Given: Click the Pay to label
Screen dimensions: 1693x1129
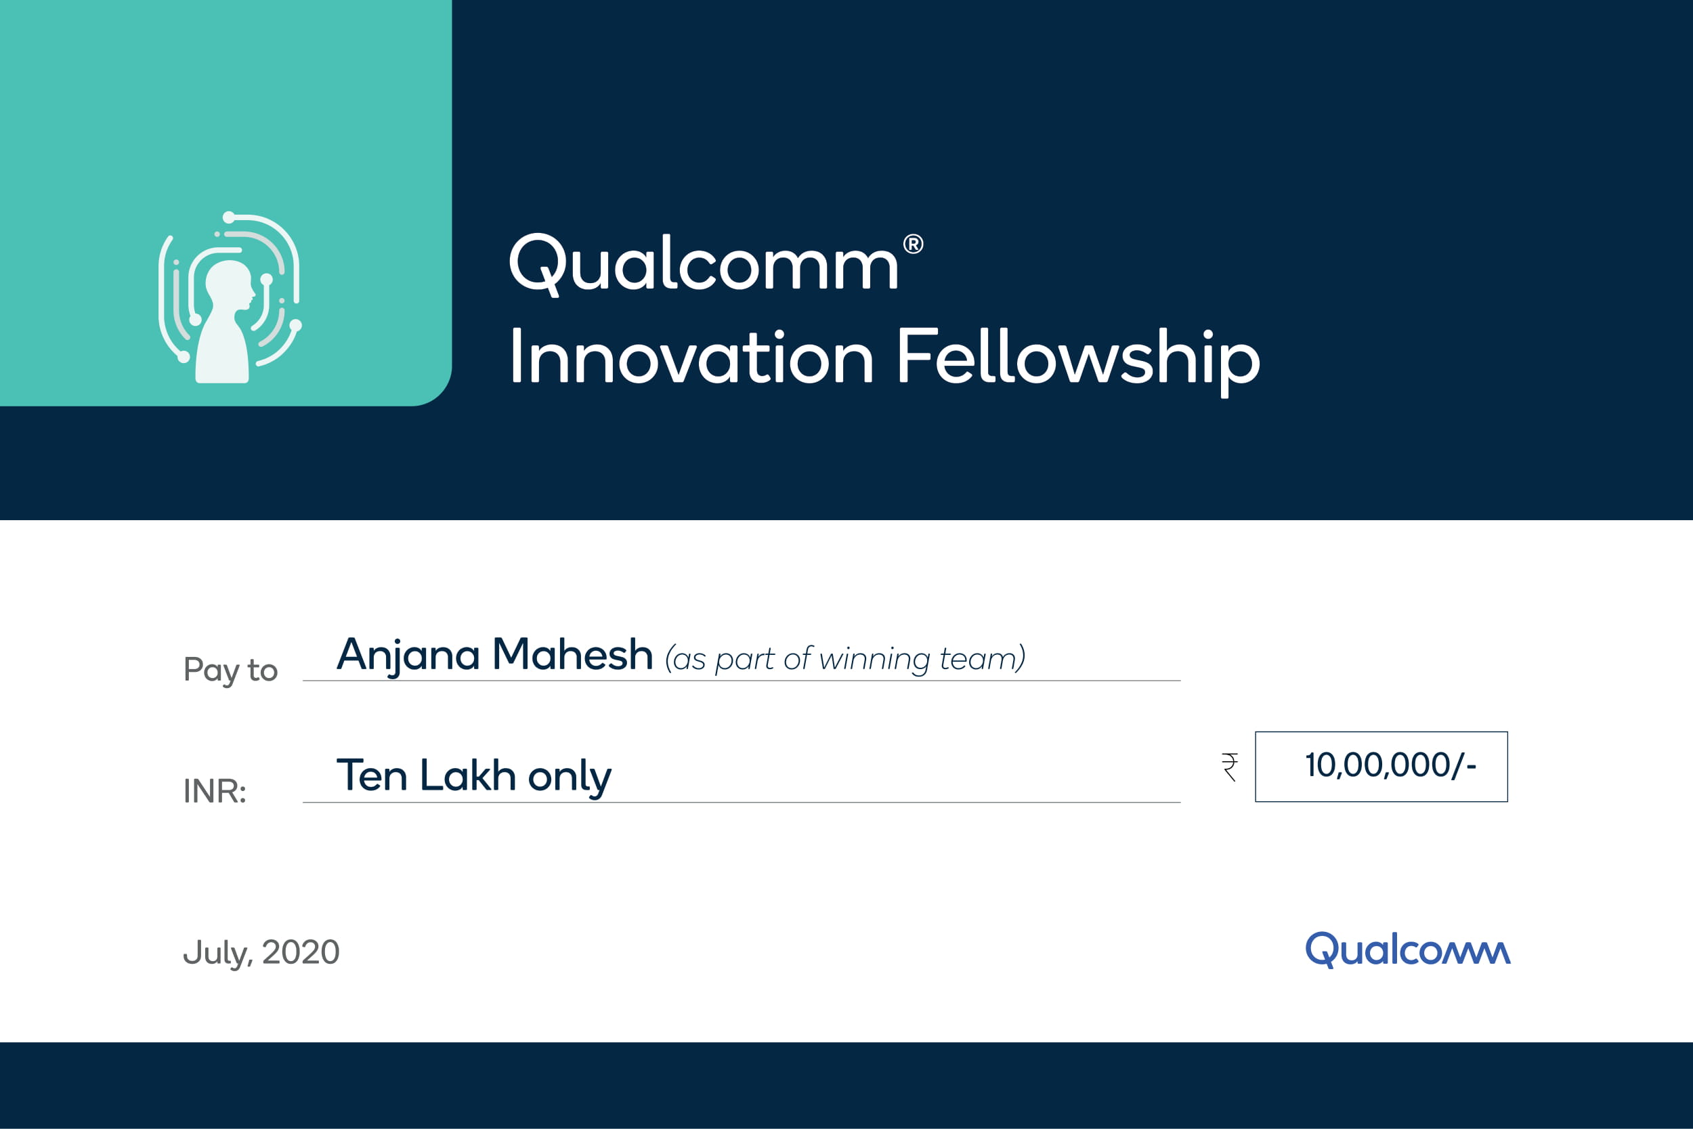Looking at the screenshot, I should point(230,670).
